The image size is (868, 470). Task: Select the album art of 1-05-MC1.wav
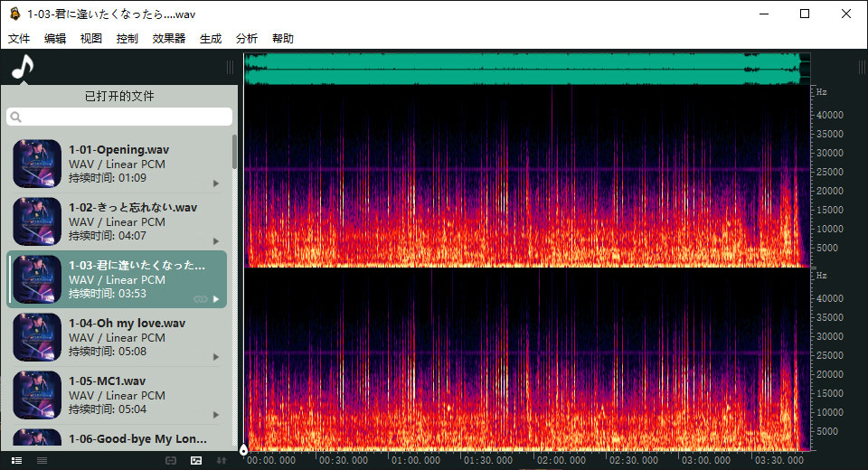37,395
